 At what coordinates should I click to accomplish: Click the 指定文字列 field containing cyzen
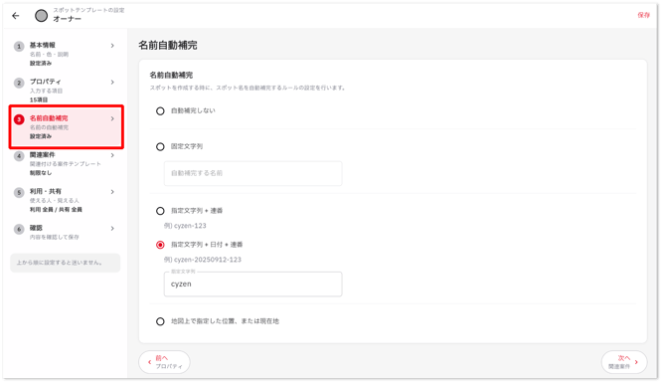pos(252,285)
